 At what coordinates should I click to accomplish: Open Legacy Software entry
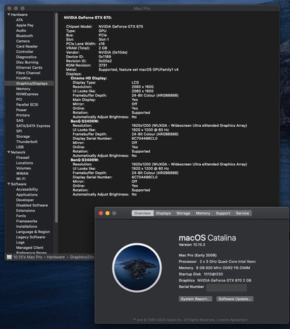click(31, 237)
